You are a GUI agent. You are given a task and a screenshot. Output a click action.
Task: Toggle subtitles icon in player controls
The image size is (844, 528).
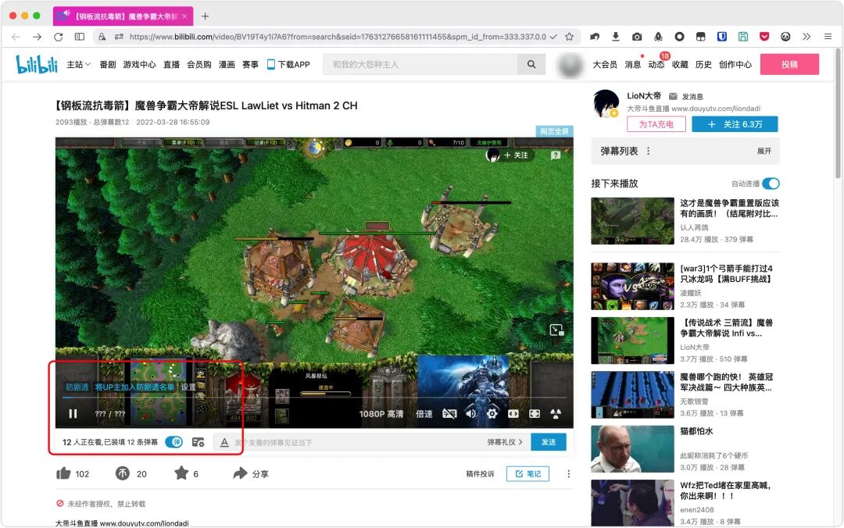(449, 413)
